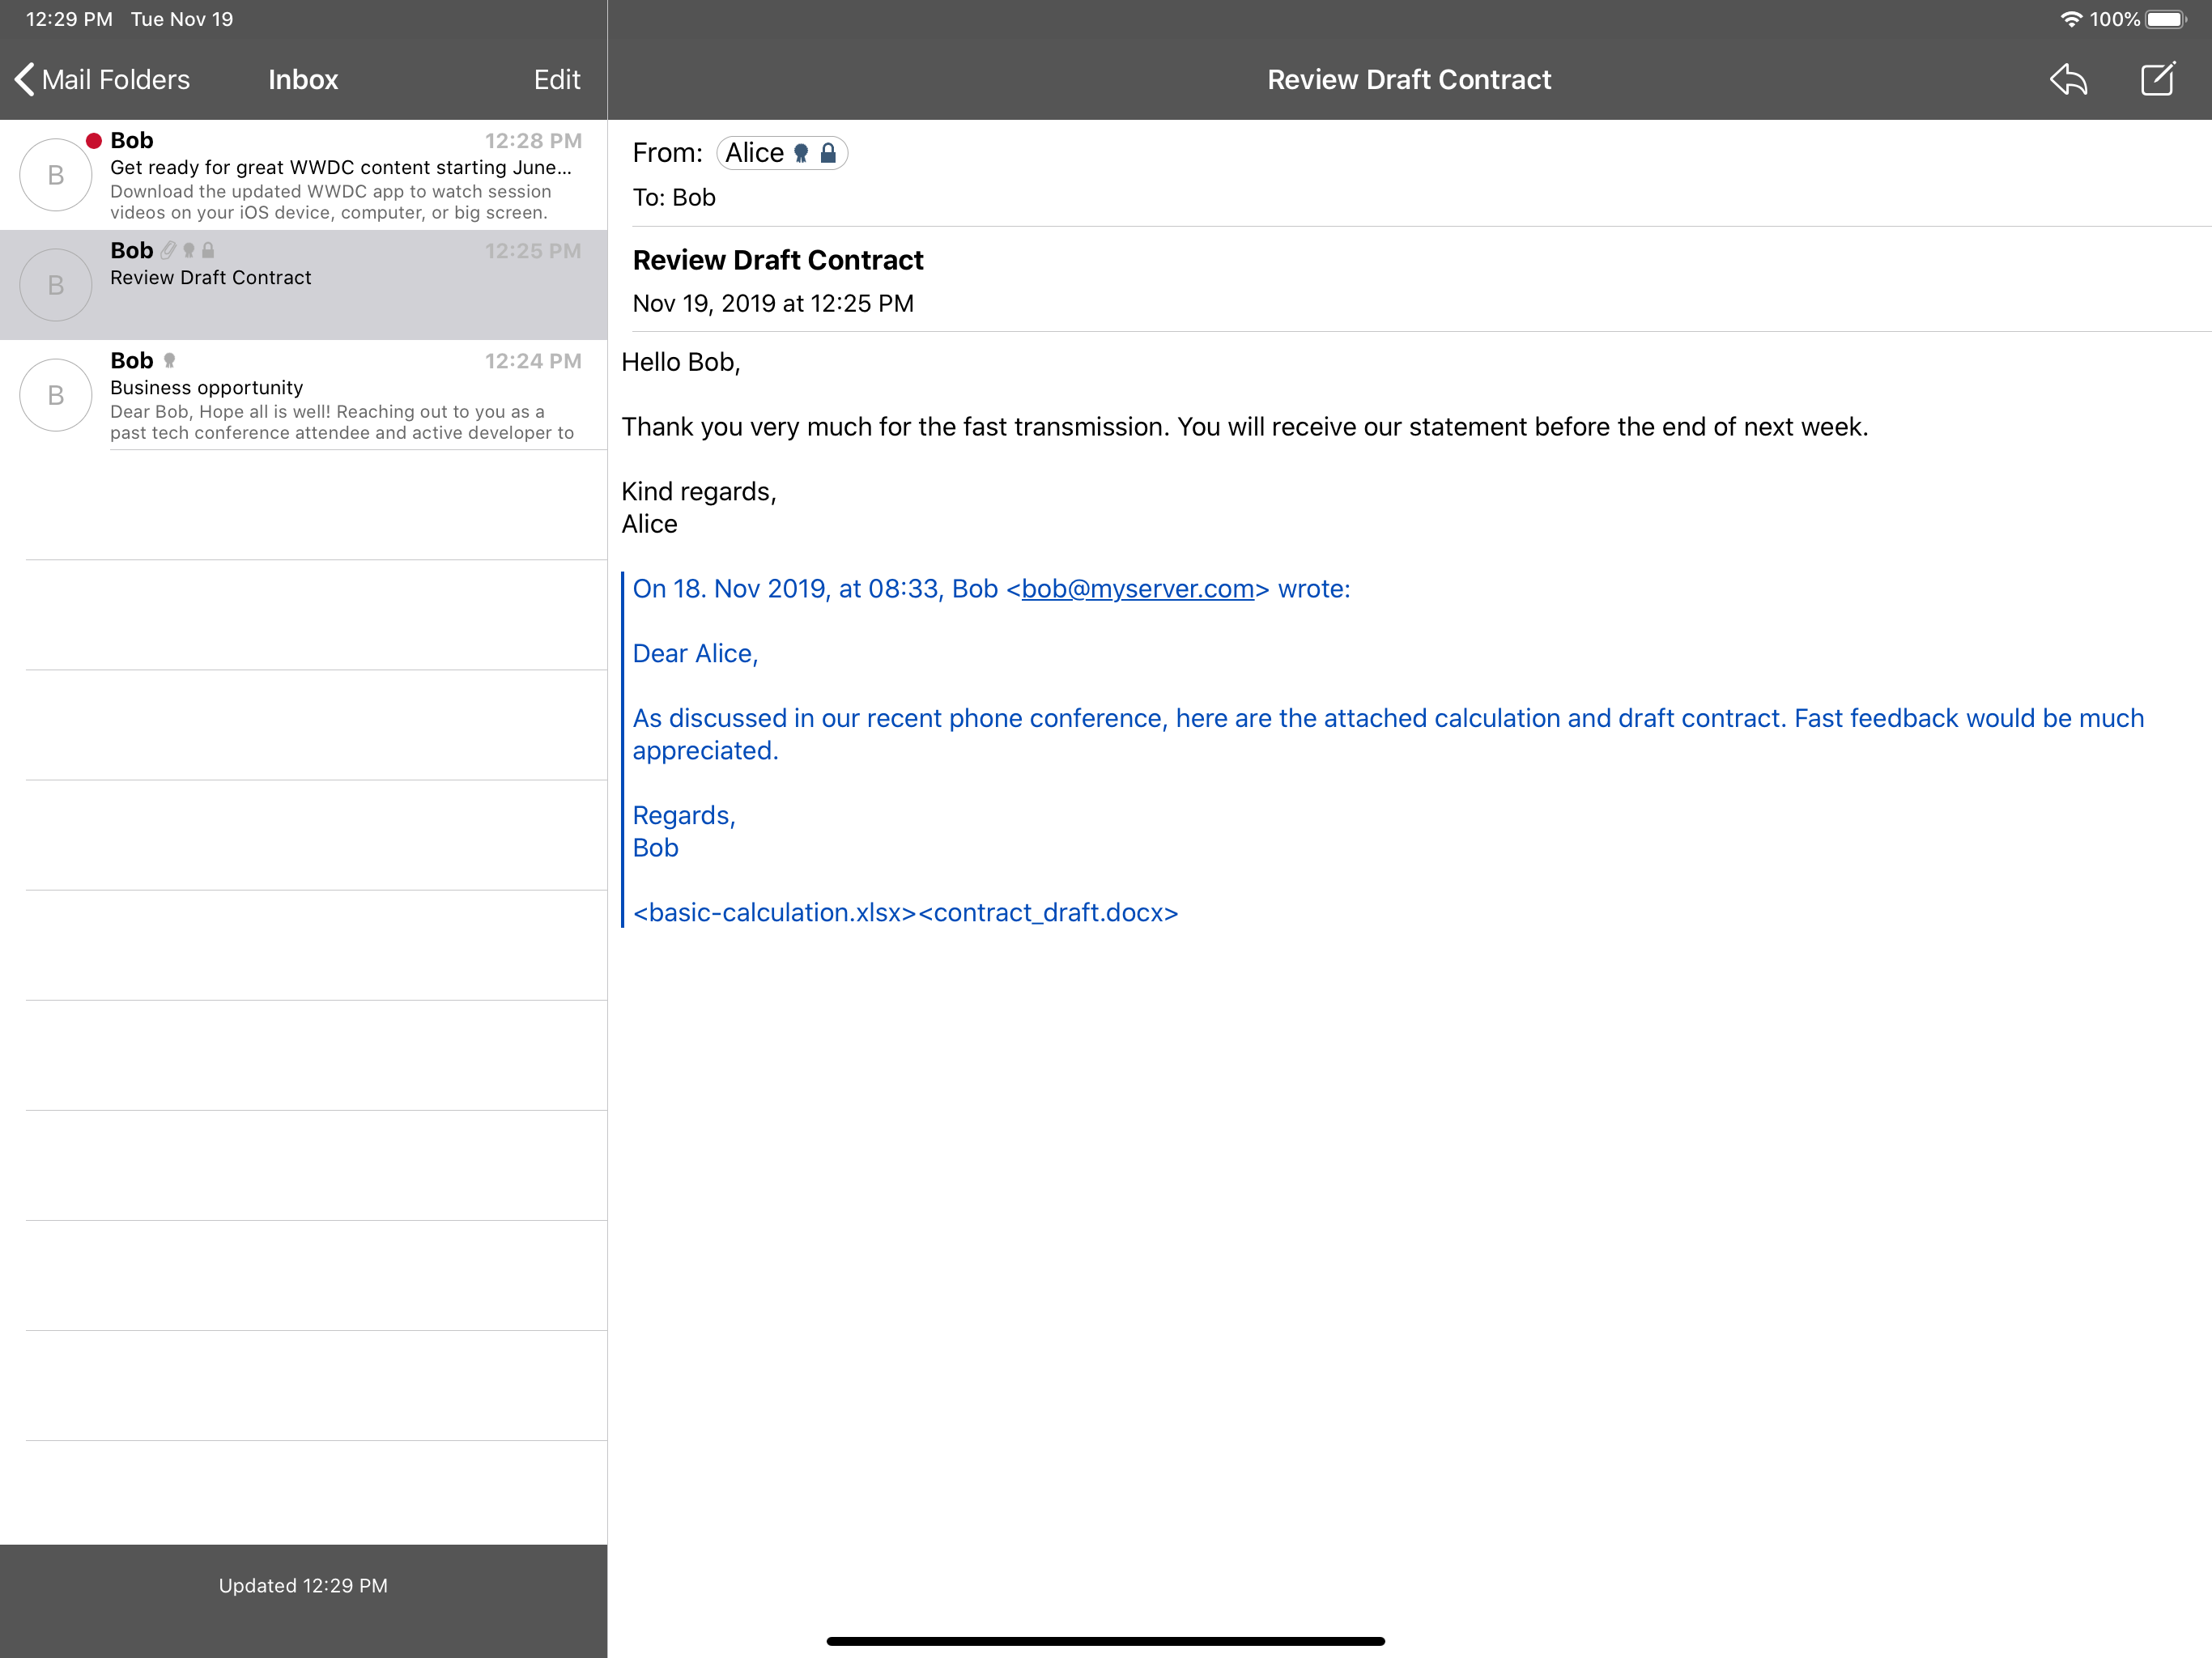Click the 12:24 PM timestamp on Business opportunity
Image resolution: width=2212 pixels, height=1658 pixels.
point(533,361)
